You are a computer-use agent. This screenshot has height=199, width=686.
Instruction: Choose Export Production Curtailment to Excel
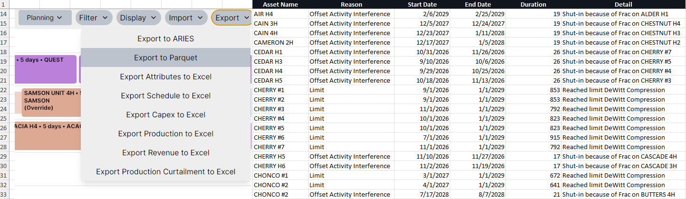165,171
